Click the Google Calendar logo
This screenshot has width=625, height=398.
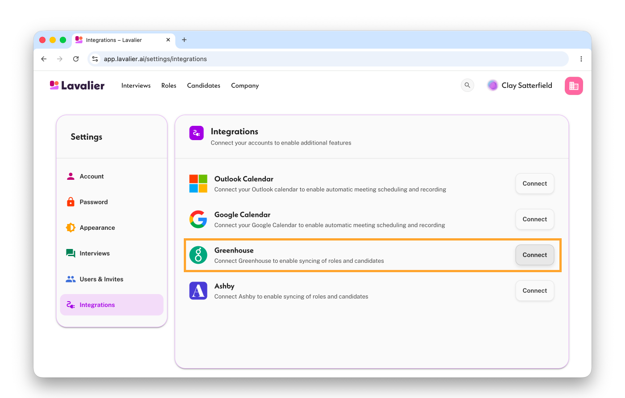(x=198, y=219)
